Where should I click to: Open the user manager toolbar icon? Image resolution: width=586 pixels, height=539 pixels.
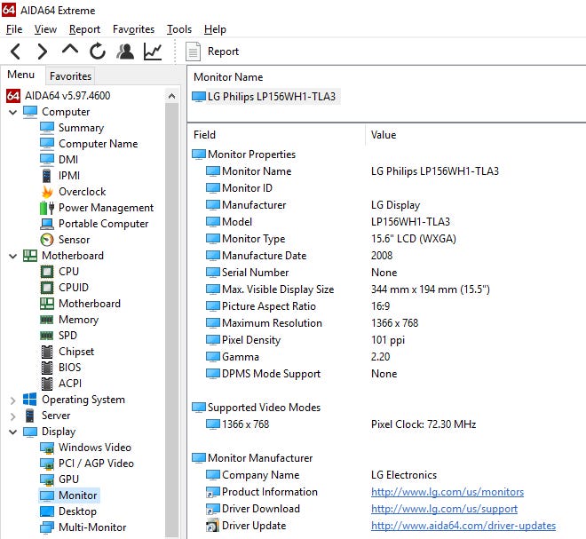[x=125, y=52]
